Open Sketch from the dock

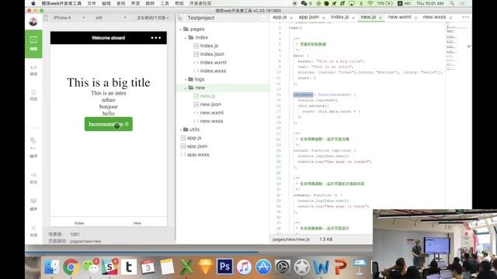[x=205, y=267]
